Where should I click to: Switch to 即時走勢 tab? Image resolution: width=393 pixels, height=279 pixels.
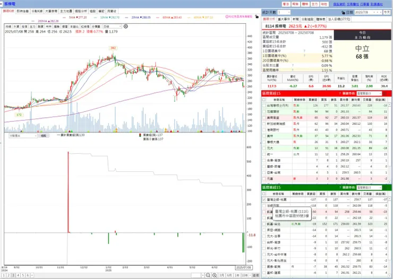coord(23,11)
